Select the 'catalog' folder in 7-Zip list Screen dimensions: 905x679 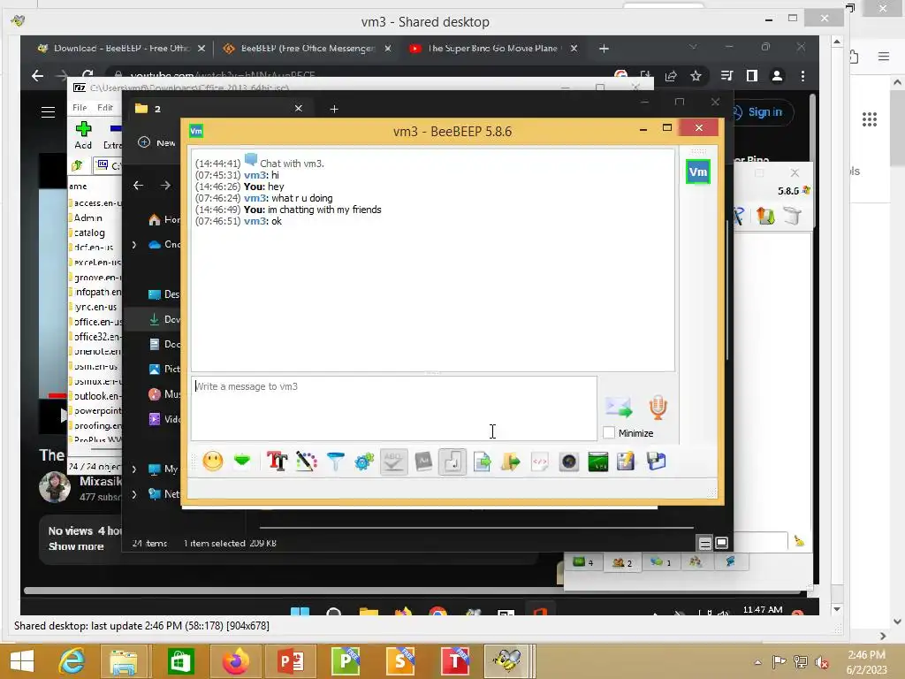(89, 233)
